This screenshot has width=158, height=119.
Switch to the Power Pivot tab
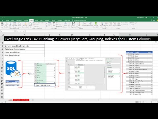[67, 20]
